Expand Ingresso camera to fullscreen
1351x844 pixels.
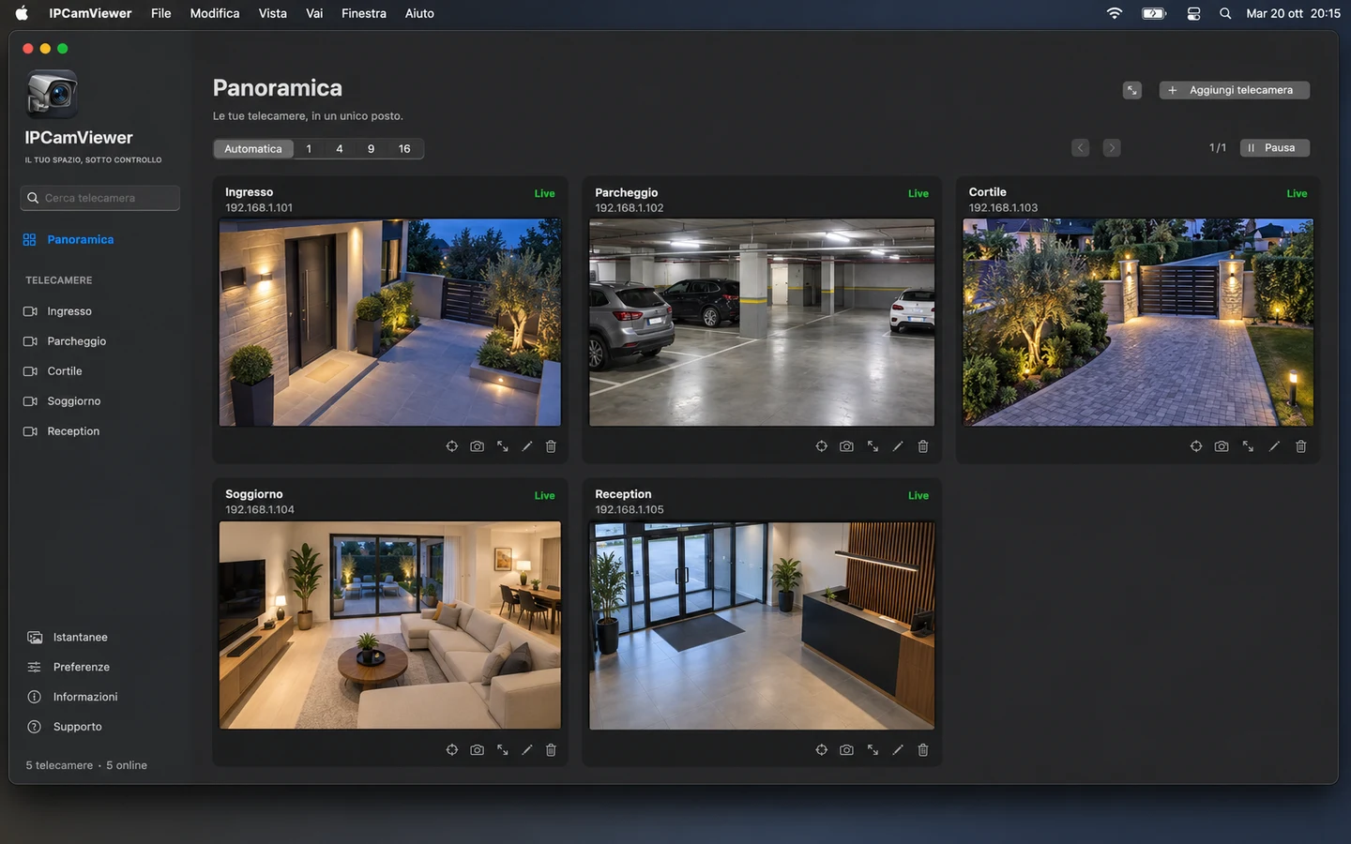click(502, 446)
